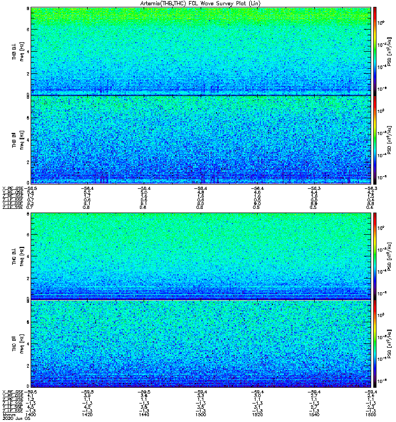
Task: Click the 1520 time label
Action: (257, 415)
